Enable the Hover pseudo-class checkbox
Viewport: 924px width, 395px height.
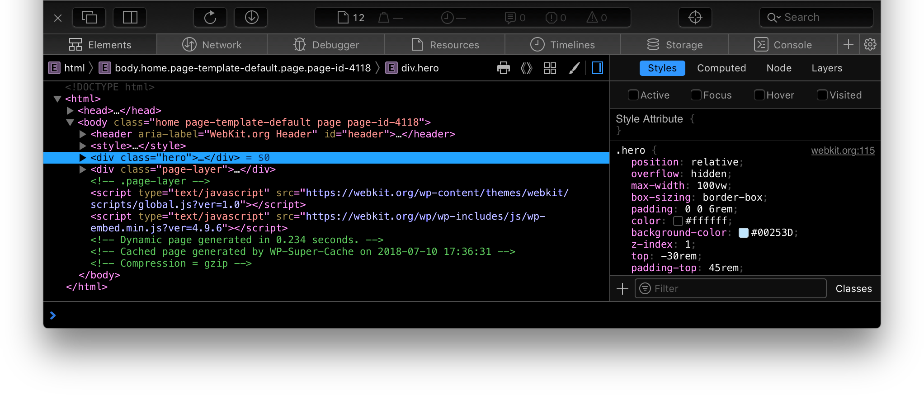click(x=759, y=95)
